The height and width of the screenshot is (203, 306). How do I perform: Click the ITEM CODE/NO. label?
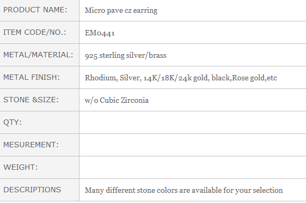click(x=35, y=32)
